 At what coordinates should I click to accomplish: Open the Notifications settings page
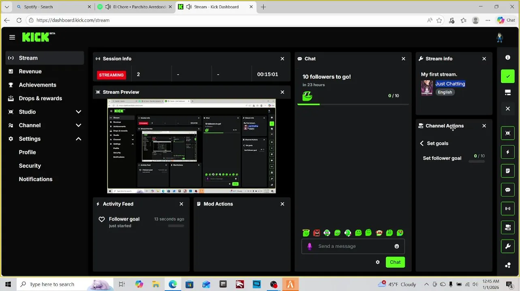(x=35, y=179)
